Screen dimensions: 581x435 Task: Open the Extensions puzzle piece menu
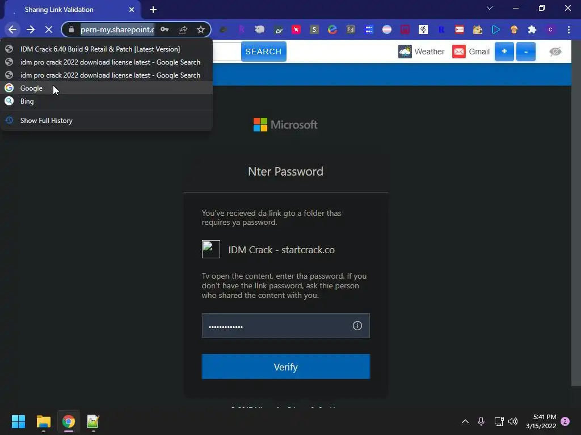coord(532,29)
